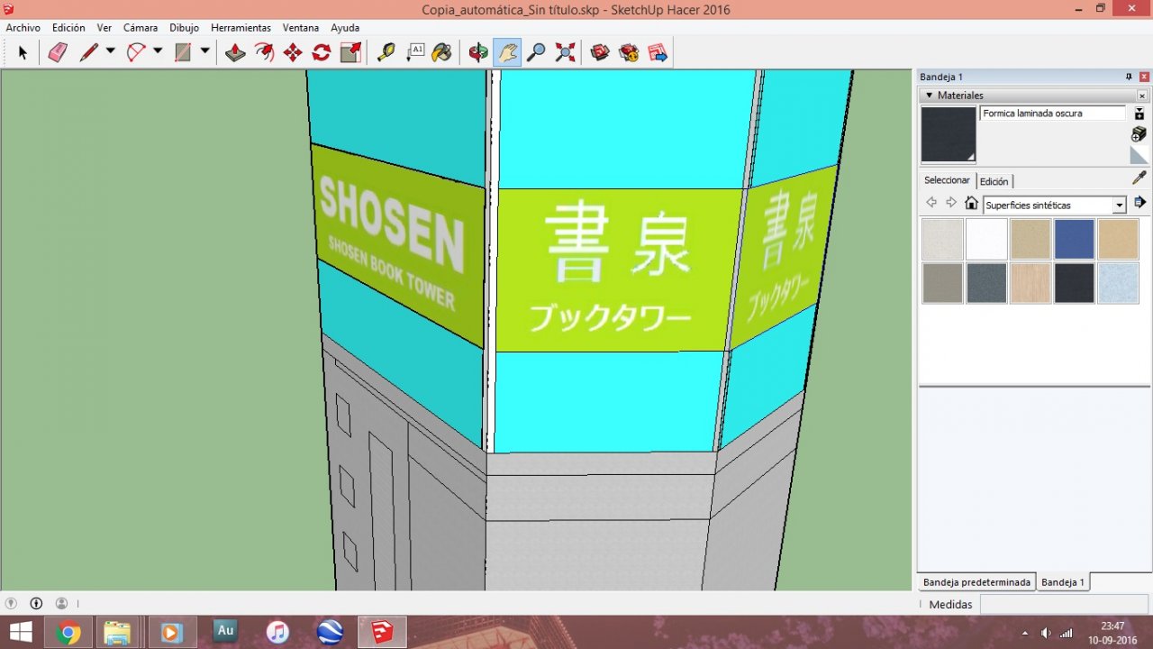1153x649 pixels.
Task: Activate the Rotate tool
Action: pyautogui.click(x=322, y=53)
